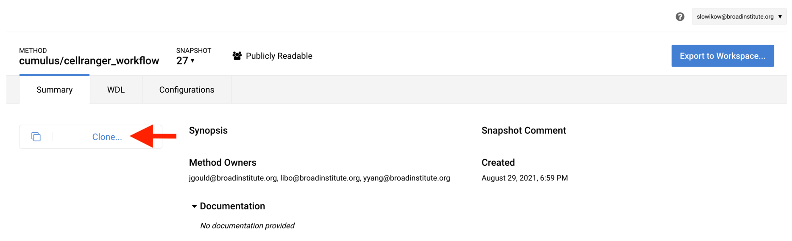Click the 'No documentation provided' text
Screen dimensions: 792x241
coord(247,226)
